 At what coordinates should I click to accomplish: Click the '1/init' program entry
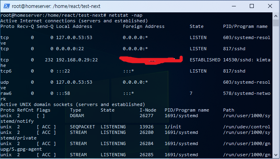pyautogui.click(x=173, y=127)
